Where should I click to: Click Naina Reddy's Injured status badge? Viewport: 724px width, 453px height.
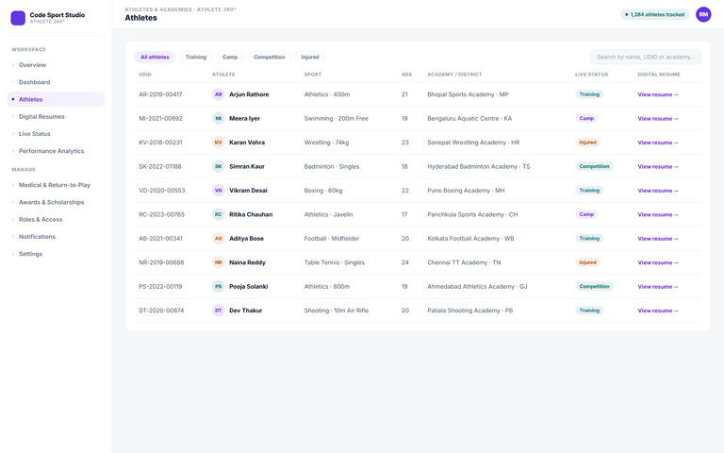pos(587,262)
